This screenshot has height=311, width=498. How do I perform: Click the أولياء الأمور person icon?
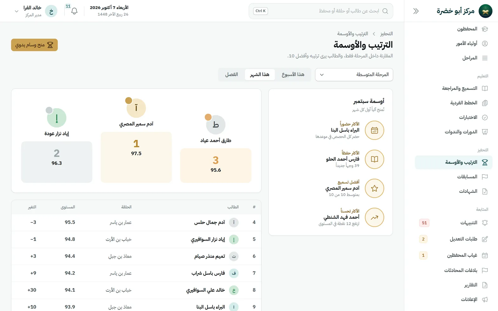coord(485,44)
